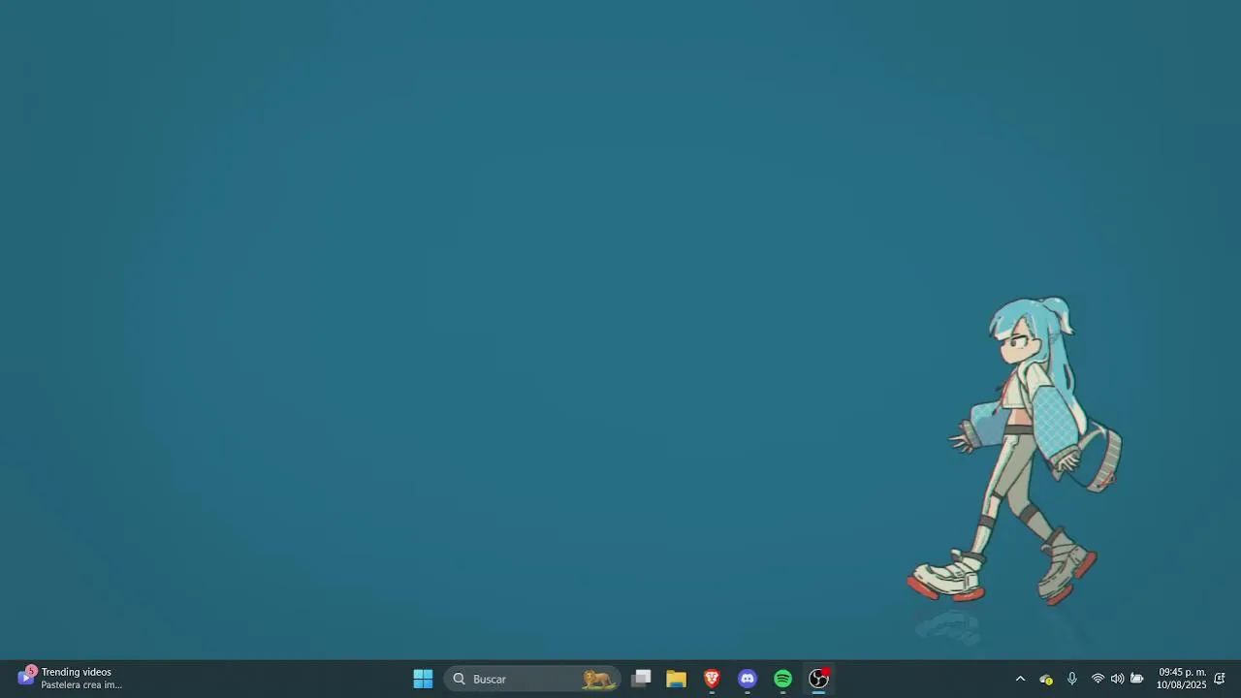This screenshot has height=698, width=1241.
Task: Click the battery status icon
Action: [x=1137, y=679]
